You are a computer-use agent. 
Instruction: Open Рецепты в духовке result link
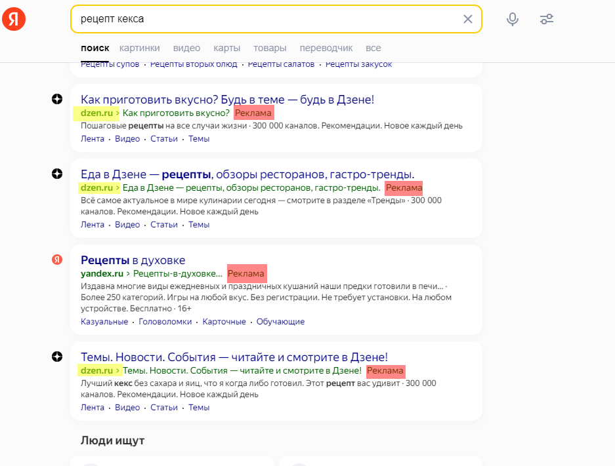coord(133,260)
